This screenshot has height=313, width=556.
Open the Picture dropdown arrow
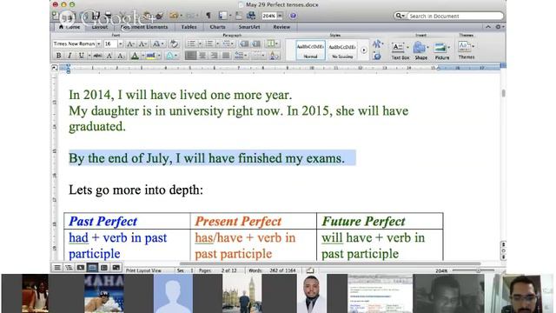(x=449, y=48)
